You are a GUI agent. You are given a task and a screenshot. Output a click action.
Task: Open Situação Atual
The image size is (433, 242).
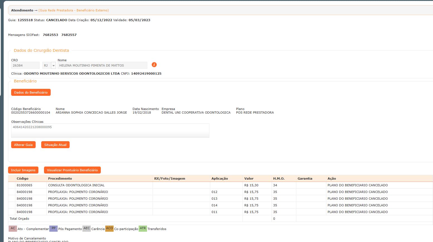pos(55,145)
